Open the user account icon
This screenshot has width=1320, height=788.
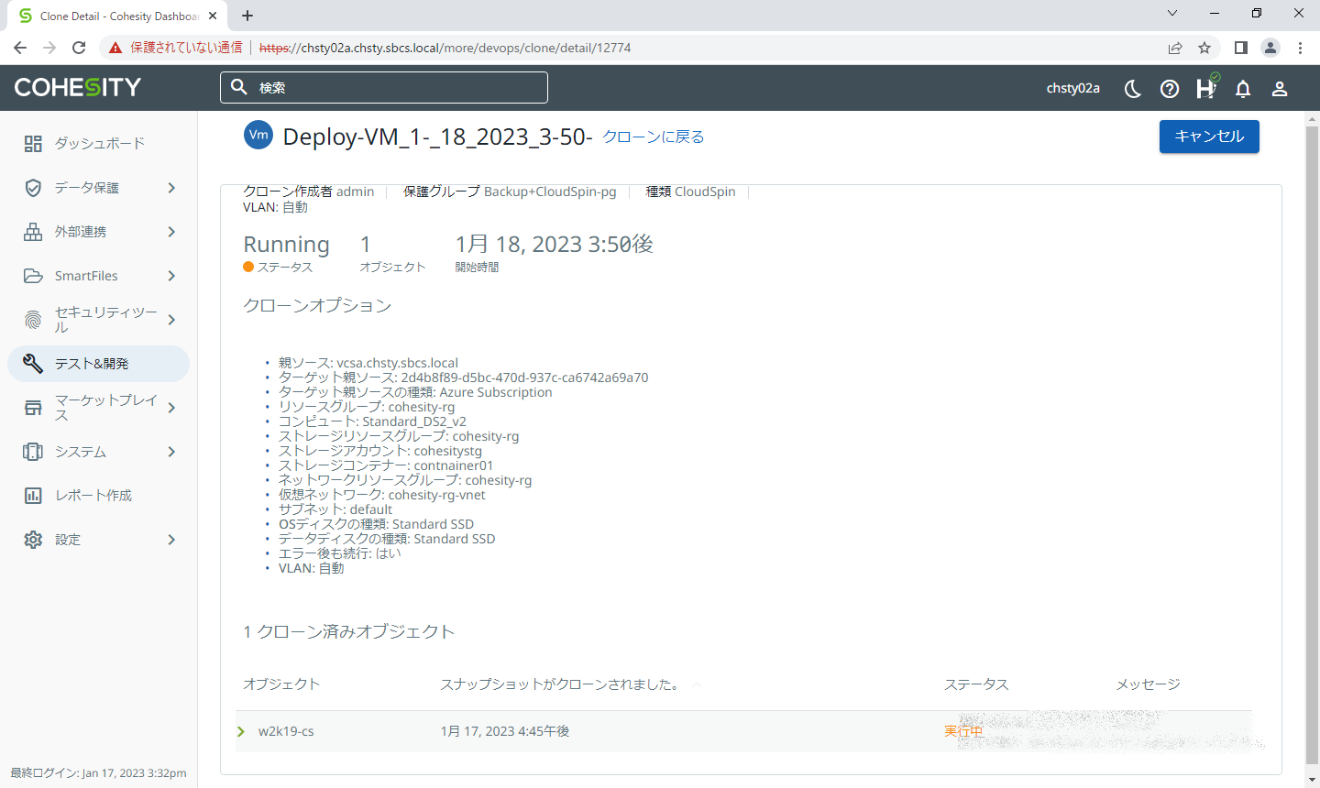point(1280,88)
